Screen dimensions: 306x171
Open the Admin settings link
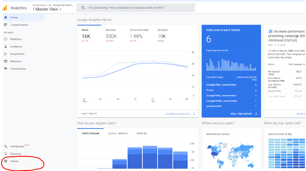(14, 161)
